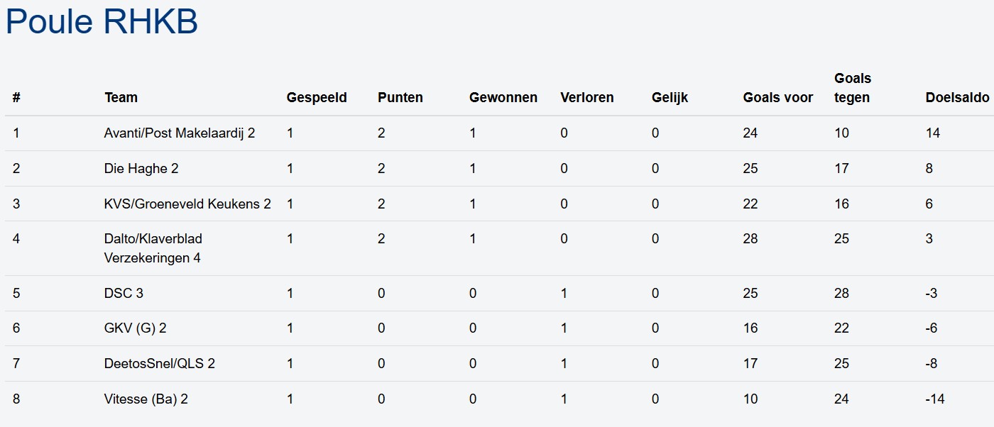Click the # rank column header
The image size is (994, 427).
tap(16, 98)
